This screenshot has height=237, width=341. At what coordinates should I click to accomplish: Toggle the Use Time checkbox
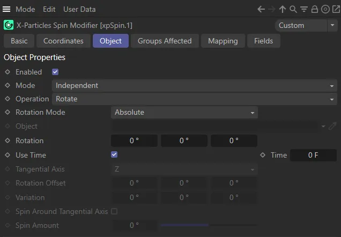(114, 154)
